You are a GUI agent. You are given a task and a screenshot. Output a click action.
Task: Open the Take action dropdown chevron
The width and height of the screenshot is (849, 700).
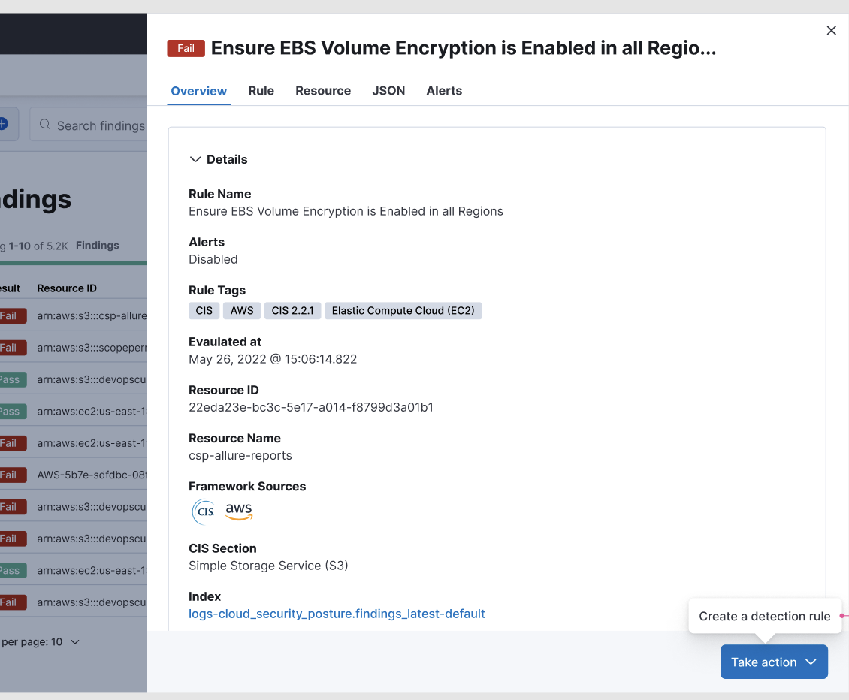811,662
